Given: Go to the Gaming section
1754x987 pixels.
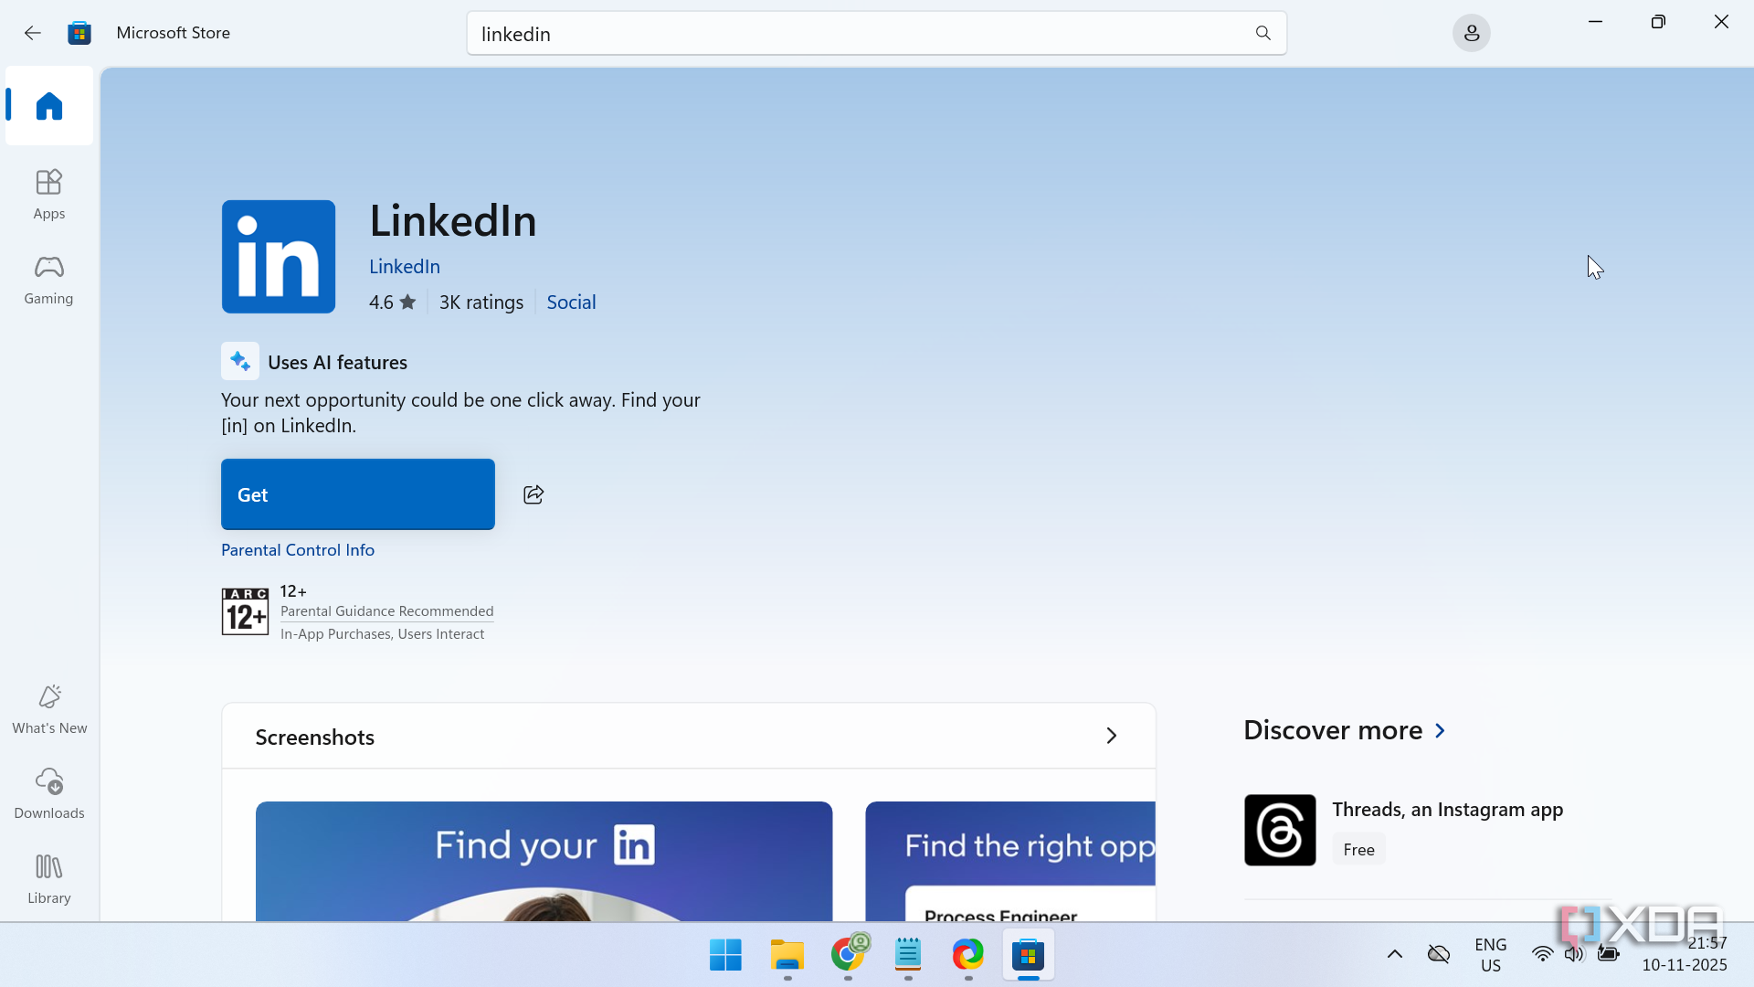Looking at the screenshot, I should click(49, 280).
